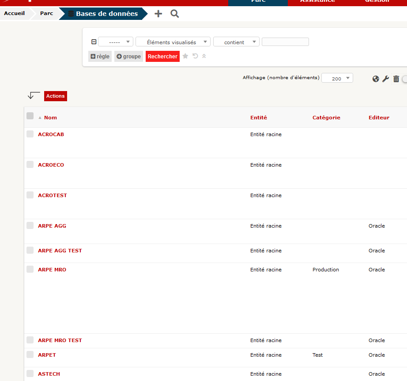This screenshot has height=381, width=407.
Task: Open the ARPET database link
Action: [46, 354]
